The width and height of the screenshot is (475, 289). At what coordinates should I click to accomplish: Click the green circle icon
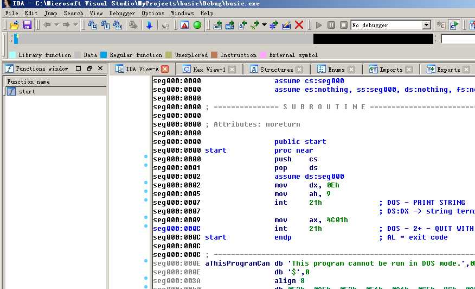[x=197, y=25]
